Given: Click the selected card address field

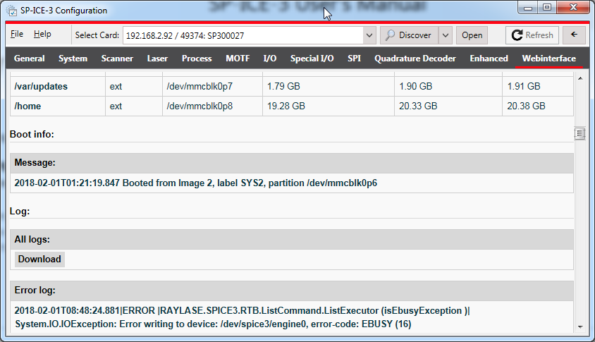Looking at the screenshot, I should click(x=243, y=36).
